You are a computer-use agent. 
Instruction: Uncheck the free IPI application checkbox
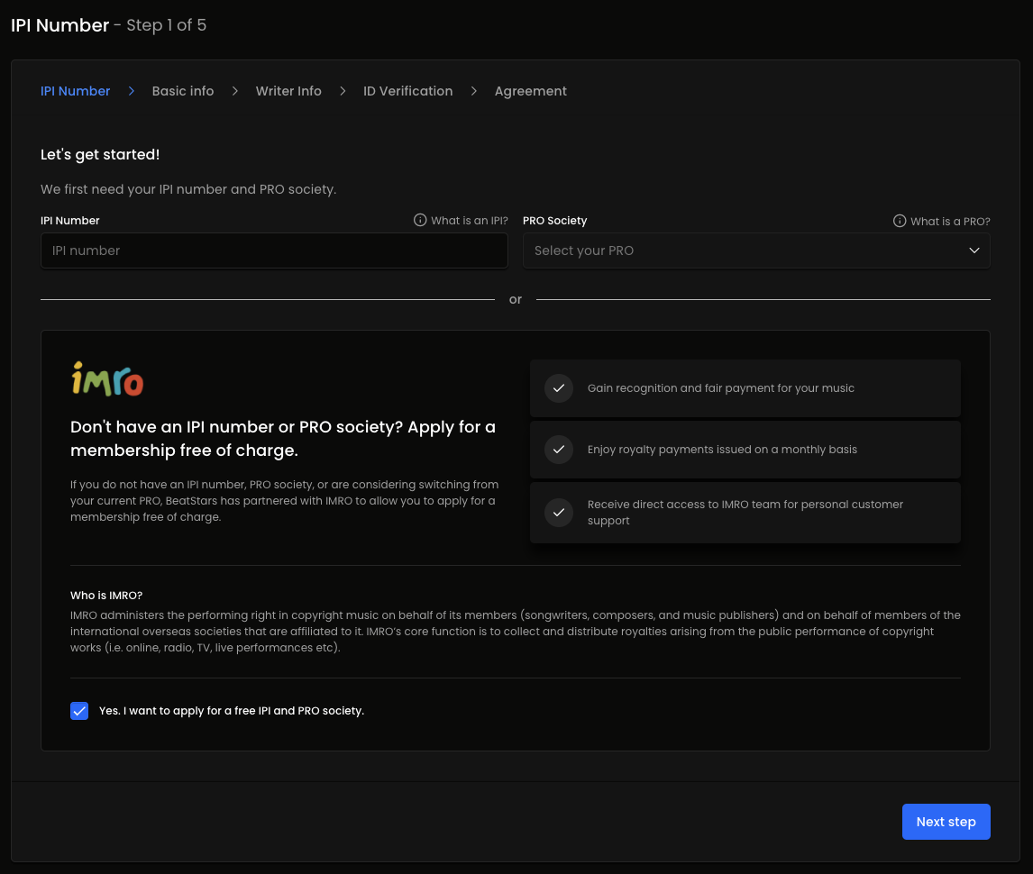point(79,711)
